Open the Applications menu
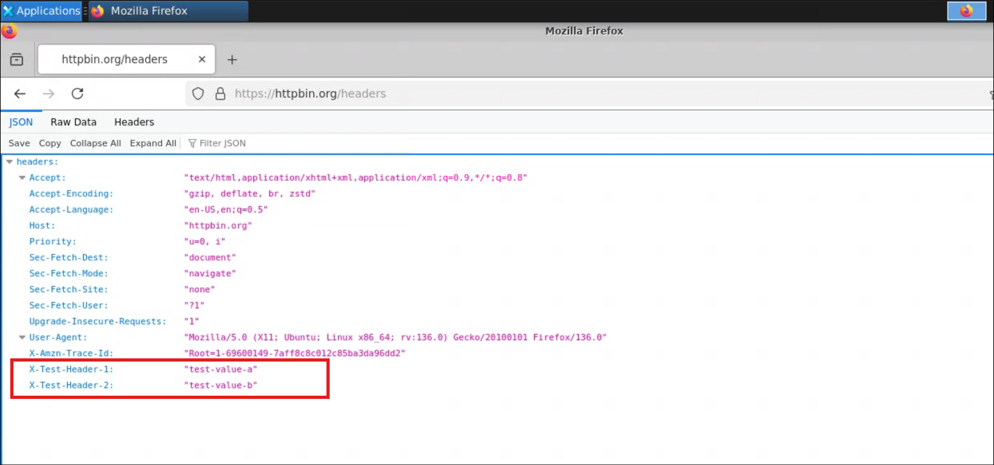This screenshot has width=994, height=465. 41,11
